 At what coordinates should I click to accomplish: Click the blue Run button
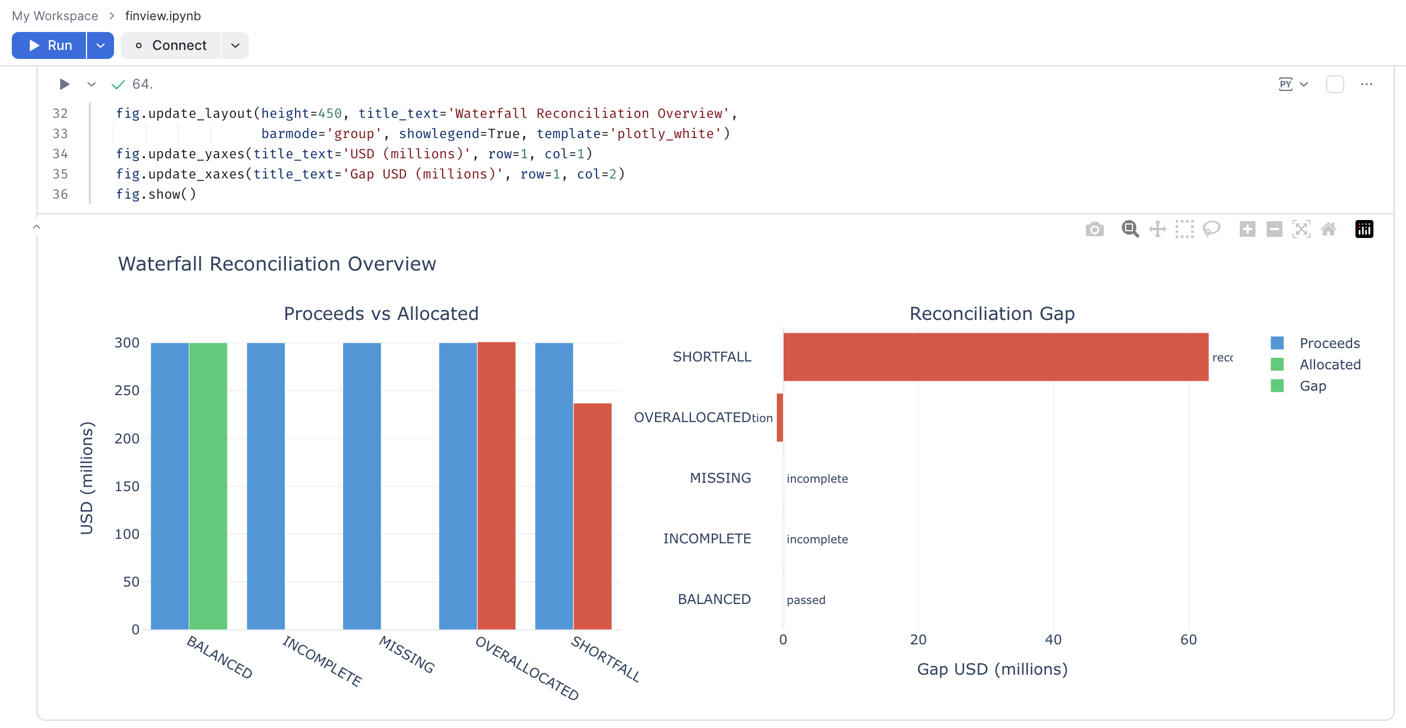point(49,45)
